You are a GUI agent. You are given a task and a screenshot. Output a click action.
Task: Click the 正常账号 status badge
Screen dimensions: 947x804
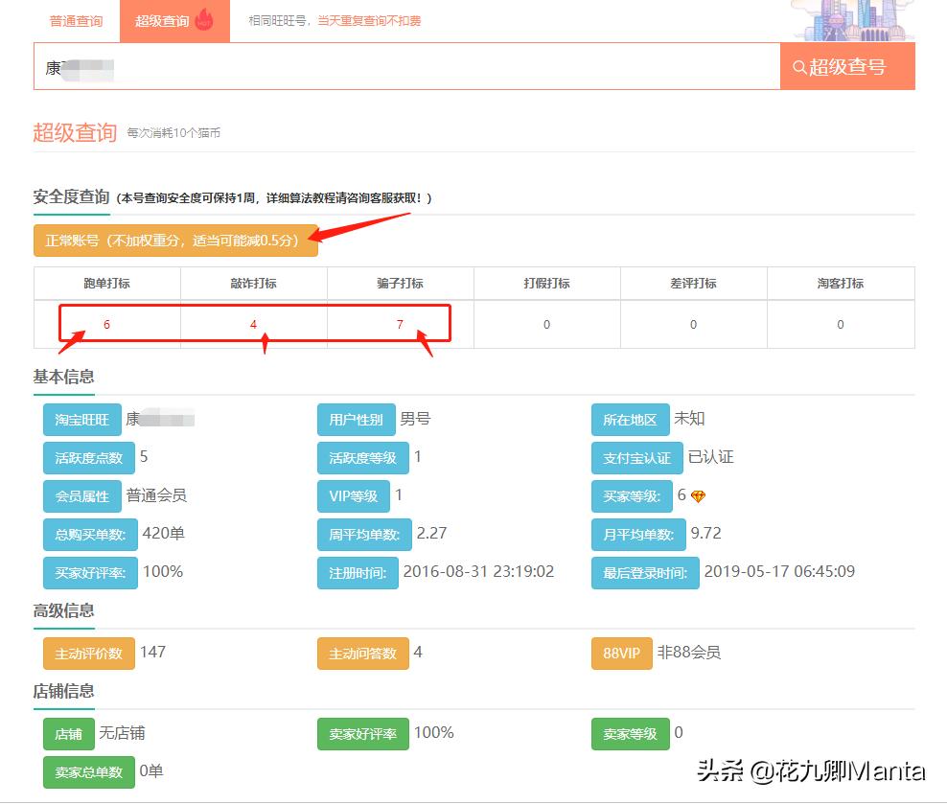tap(175, 241)
